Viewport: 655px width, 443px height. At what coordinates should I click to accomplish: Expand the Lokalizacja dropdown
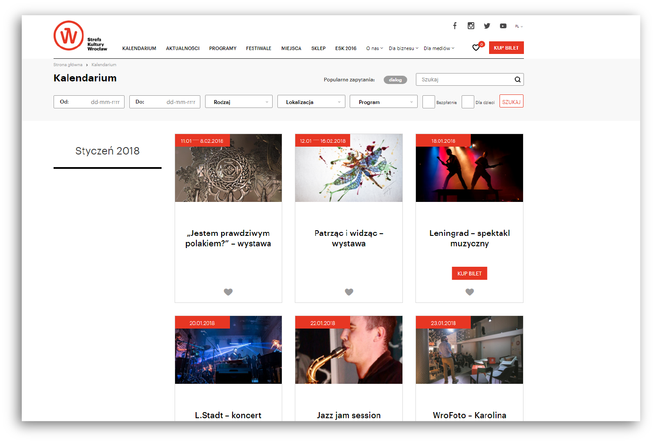[311, 102]
